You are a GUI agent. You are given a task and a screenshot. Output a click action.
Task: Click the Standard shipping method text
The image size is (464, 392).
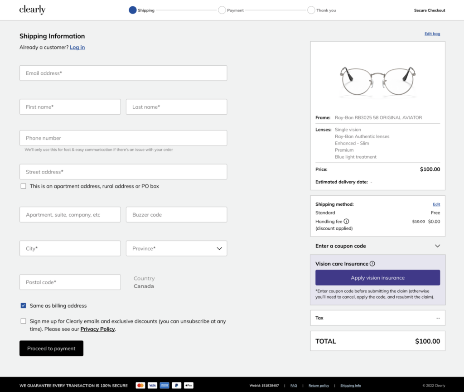[x=325, y=213]
